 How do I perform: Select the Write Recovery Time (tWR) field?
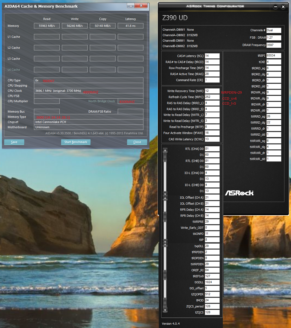[212, 91]
